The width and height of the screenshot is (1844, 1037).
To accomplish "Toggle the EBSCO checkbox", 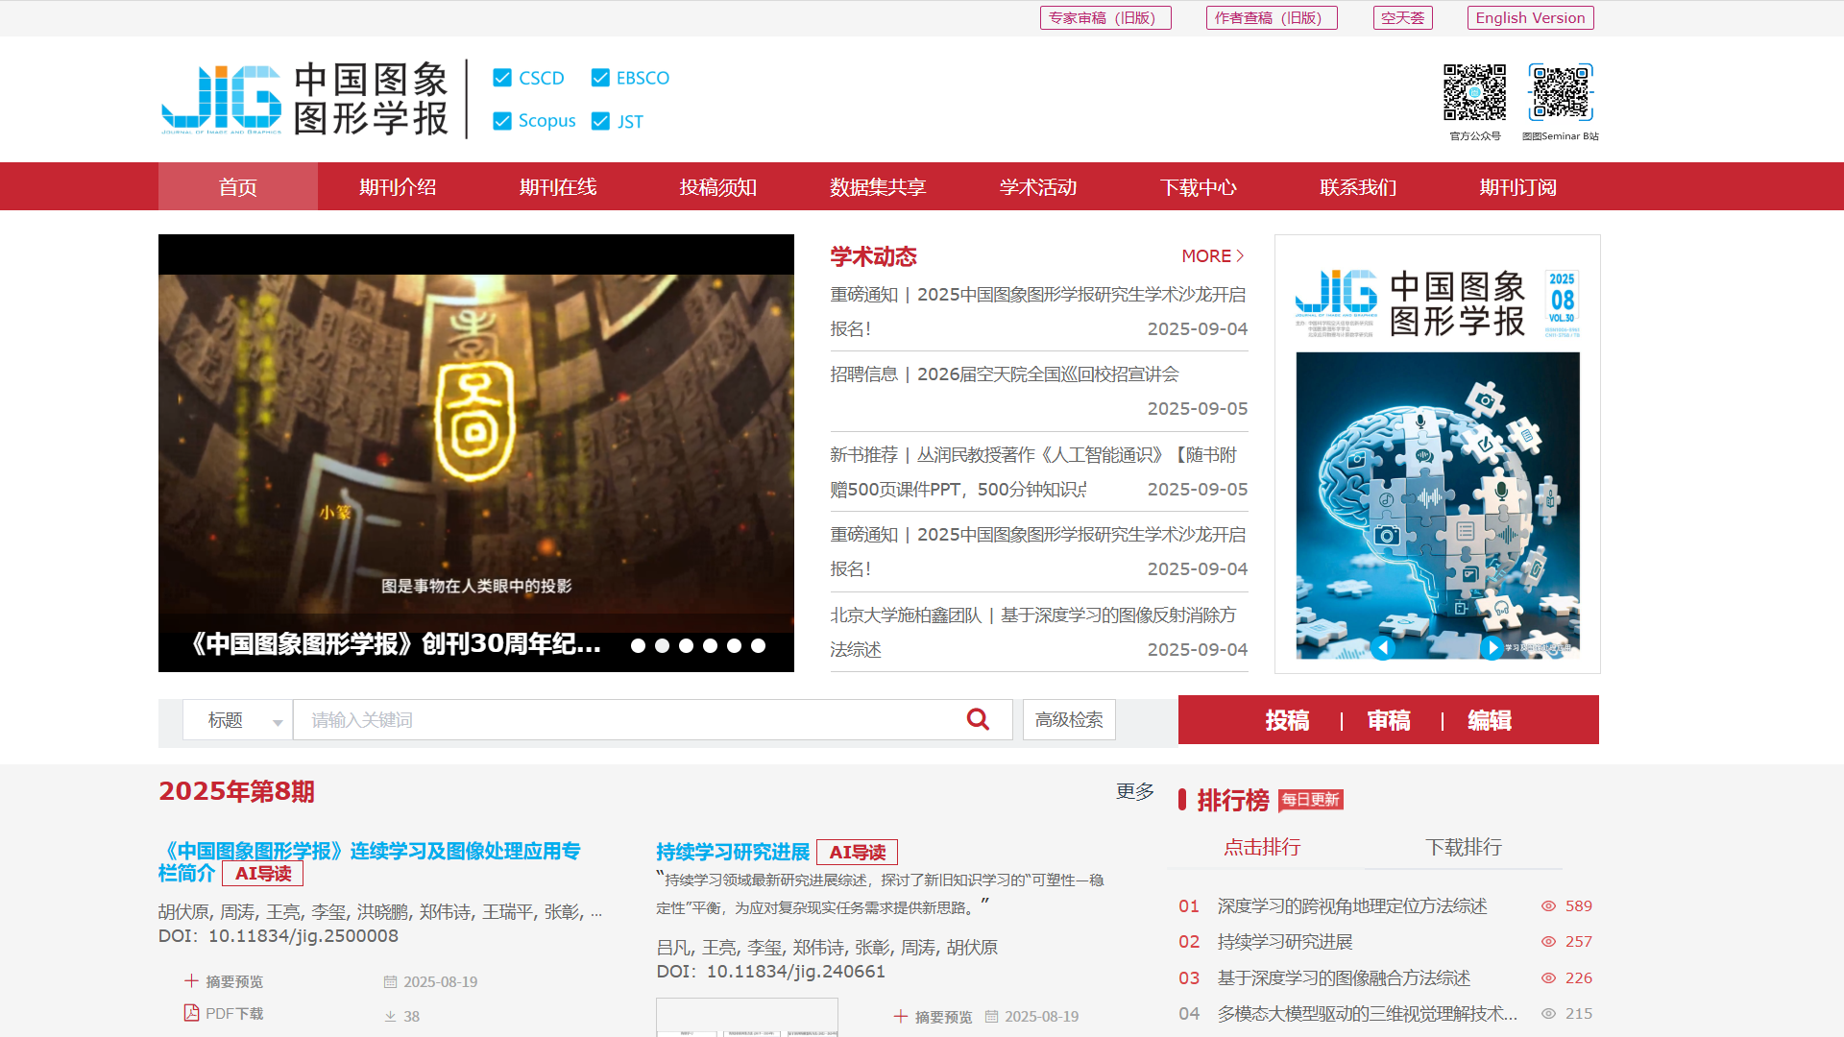I will tap(600, 78).
